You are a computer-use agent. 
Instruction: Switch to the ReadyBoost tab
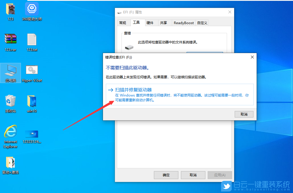pos(183,23)
